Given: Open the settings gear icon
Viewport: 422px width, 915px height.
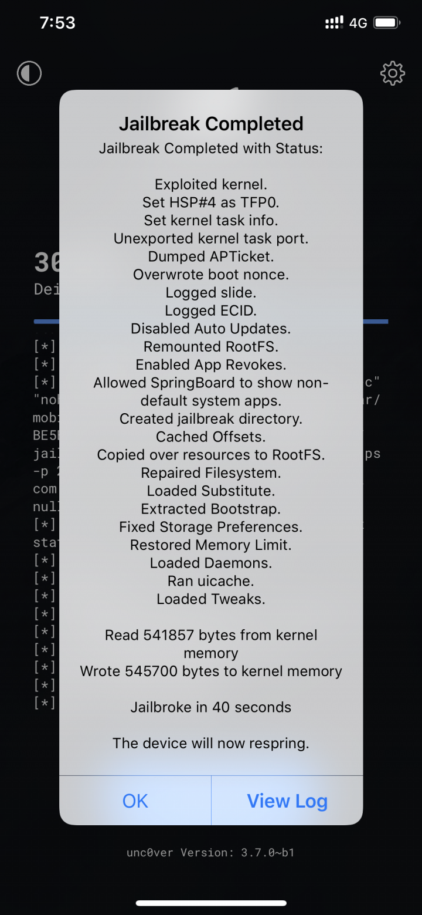Looking at the screenshot, I should point(393,73).
